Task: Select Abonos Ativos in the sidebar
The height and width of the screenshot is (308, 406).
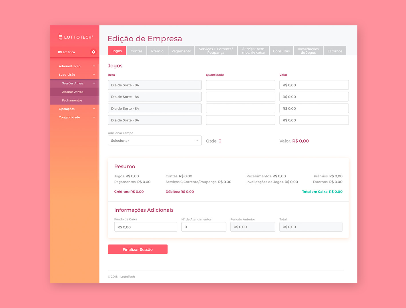Action: (73, 92)
